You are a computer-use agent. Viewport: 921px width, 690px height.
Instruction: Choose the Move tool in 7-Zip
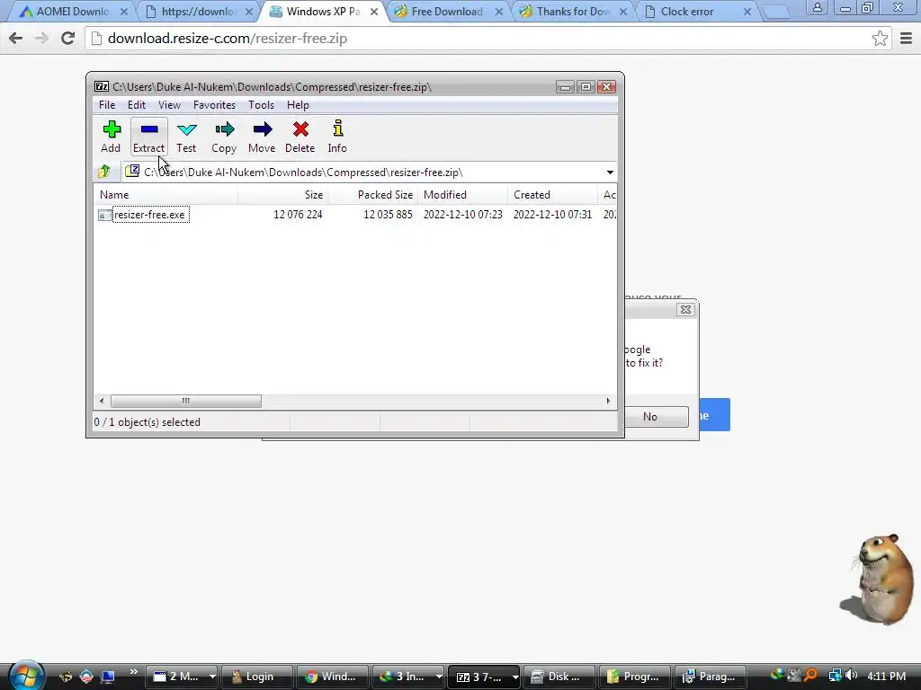click(x=262, y=137)
